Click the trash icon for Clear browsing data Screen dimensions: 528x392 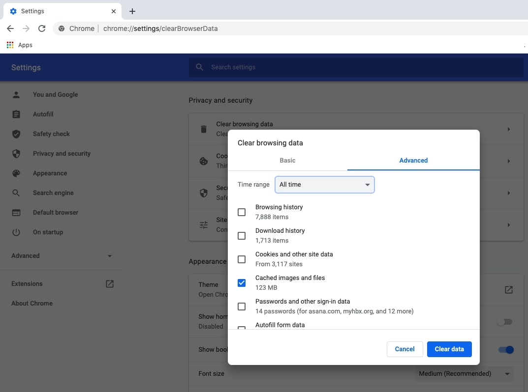click(204, 129)
